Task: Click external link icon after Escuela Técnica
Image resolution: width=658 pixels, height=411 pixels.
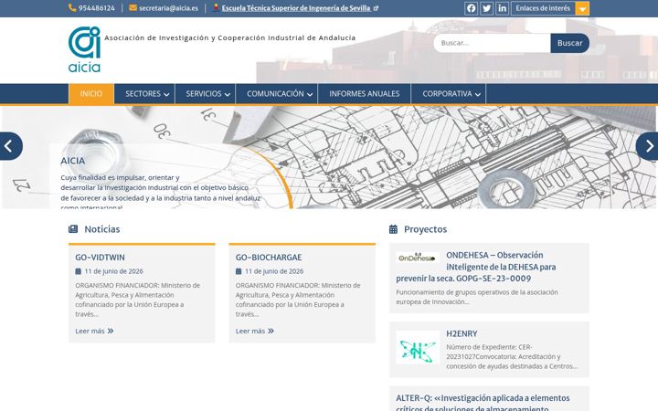Action: tap(376, 8)
